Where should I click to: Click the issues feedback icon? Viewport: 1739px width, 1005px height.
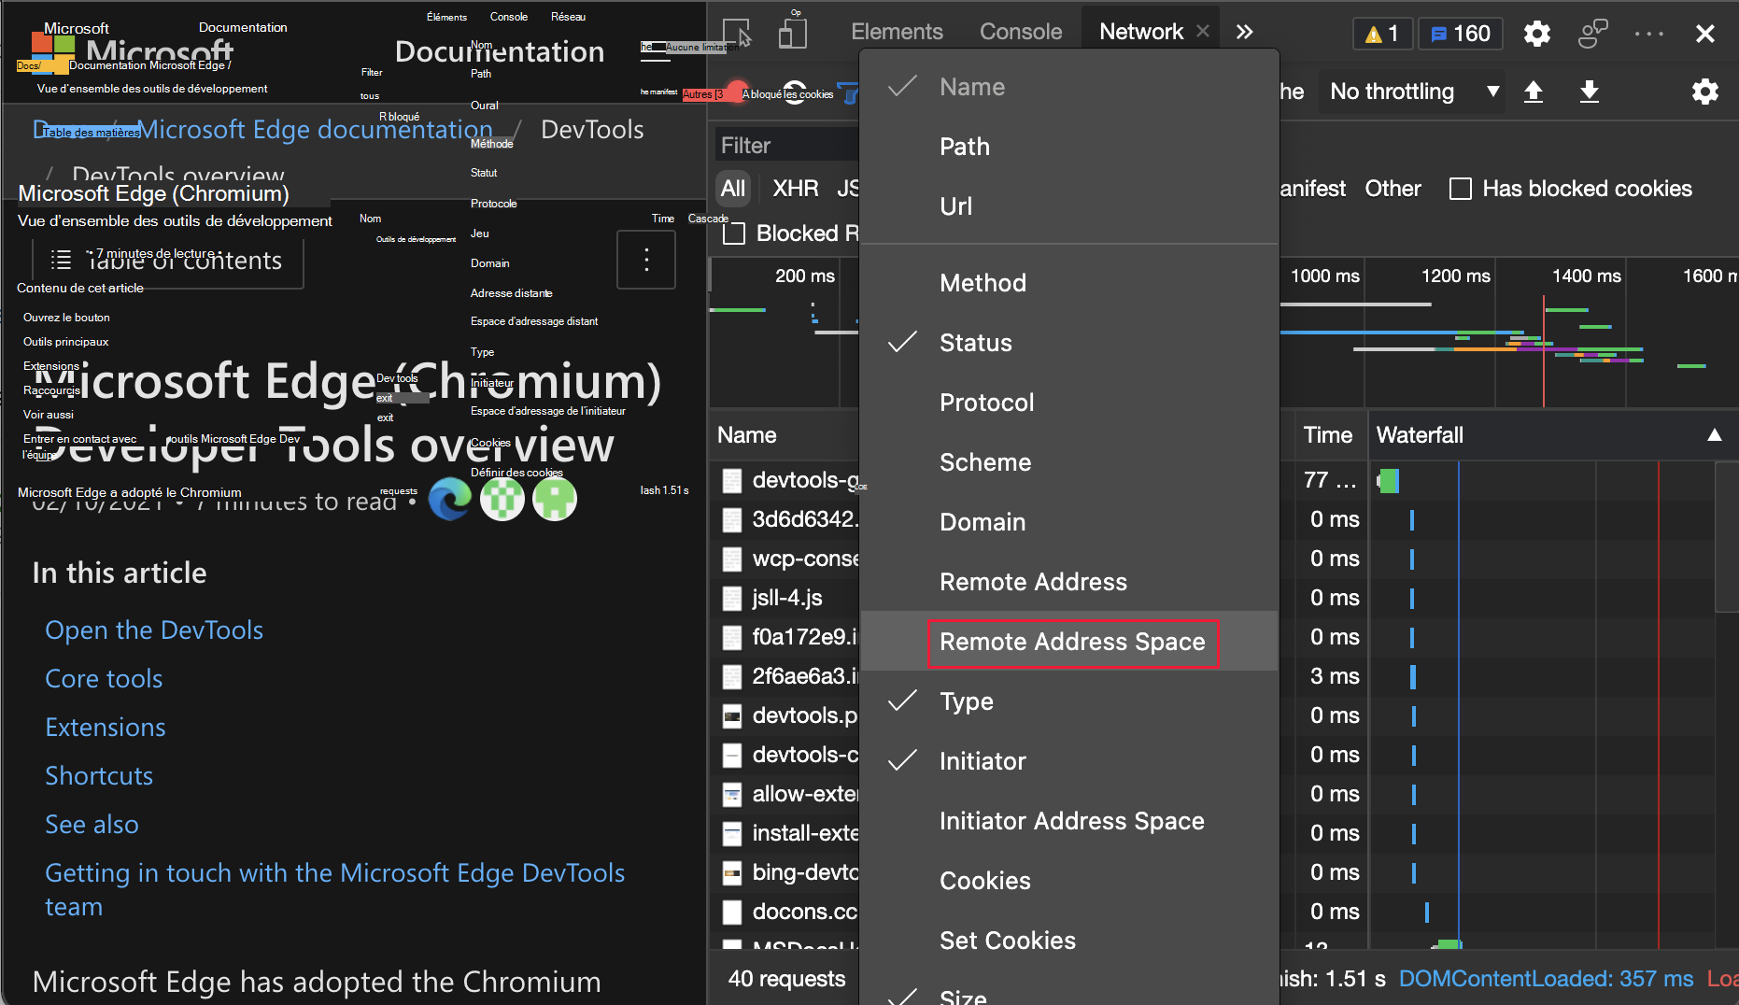1592,34
